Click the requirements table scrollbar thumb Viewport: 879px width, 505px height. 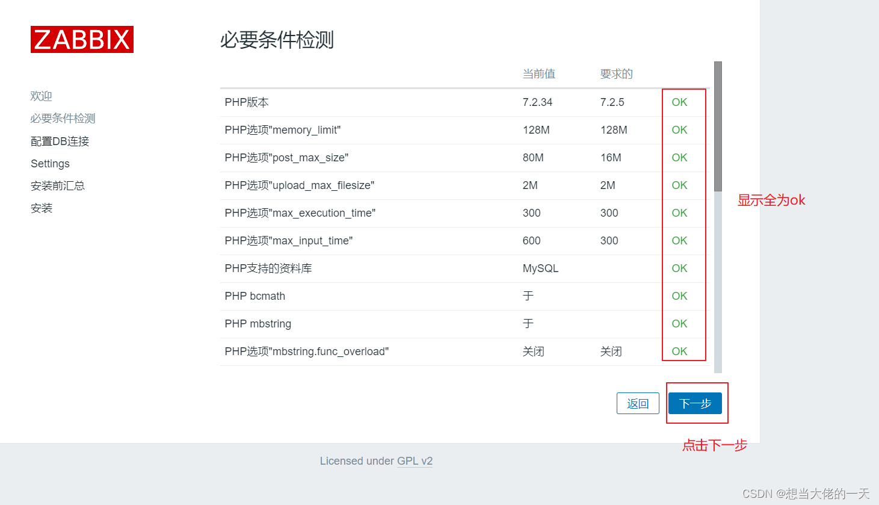pos(718,126)
